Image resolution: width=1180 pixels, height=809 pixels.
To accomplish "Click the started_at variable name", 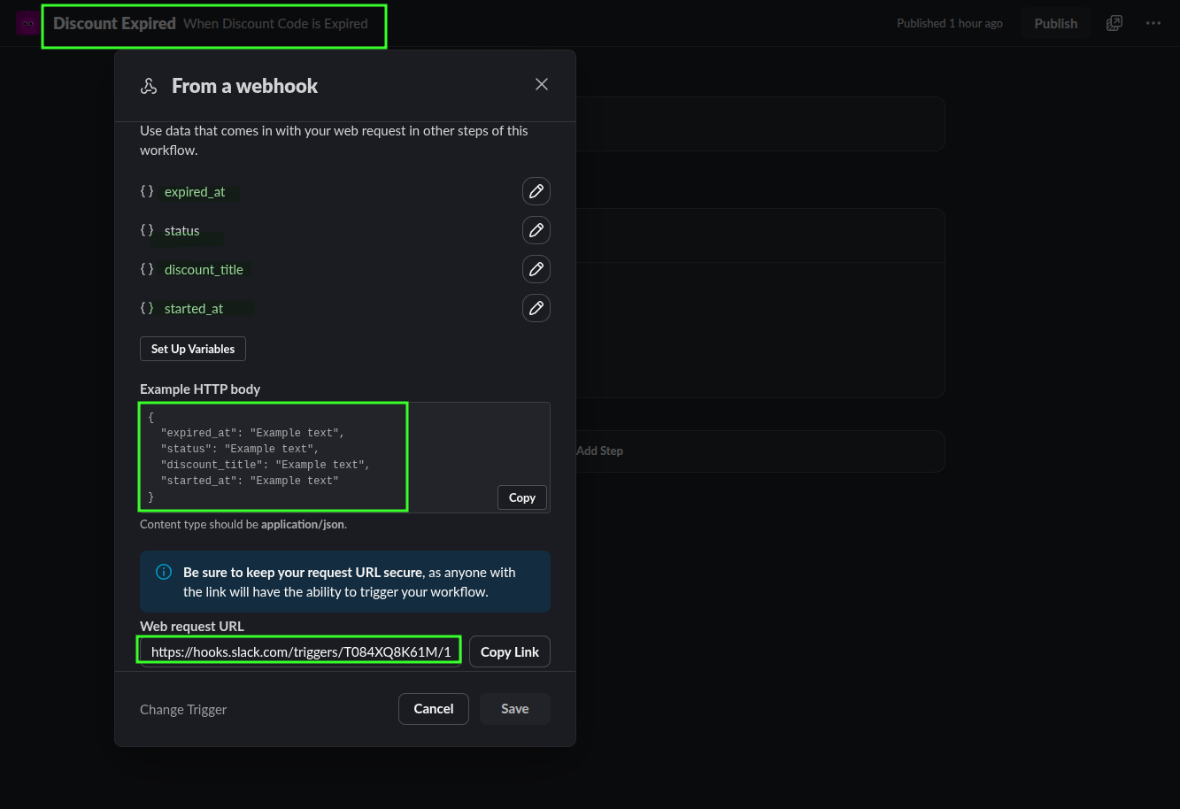I will click(x=194, y=308).
